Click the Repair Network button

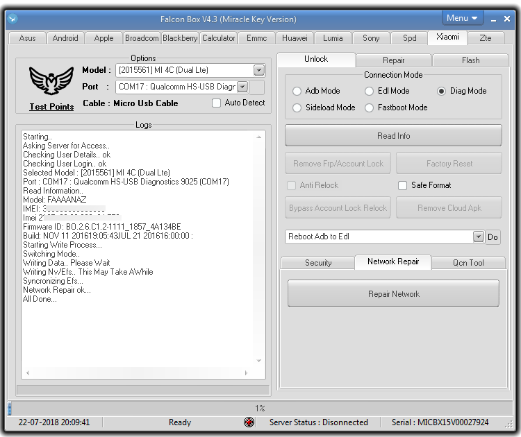[x=393, y=293]
